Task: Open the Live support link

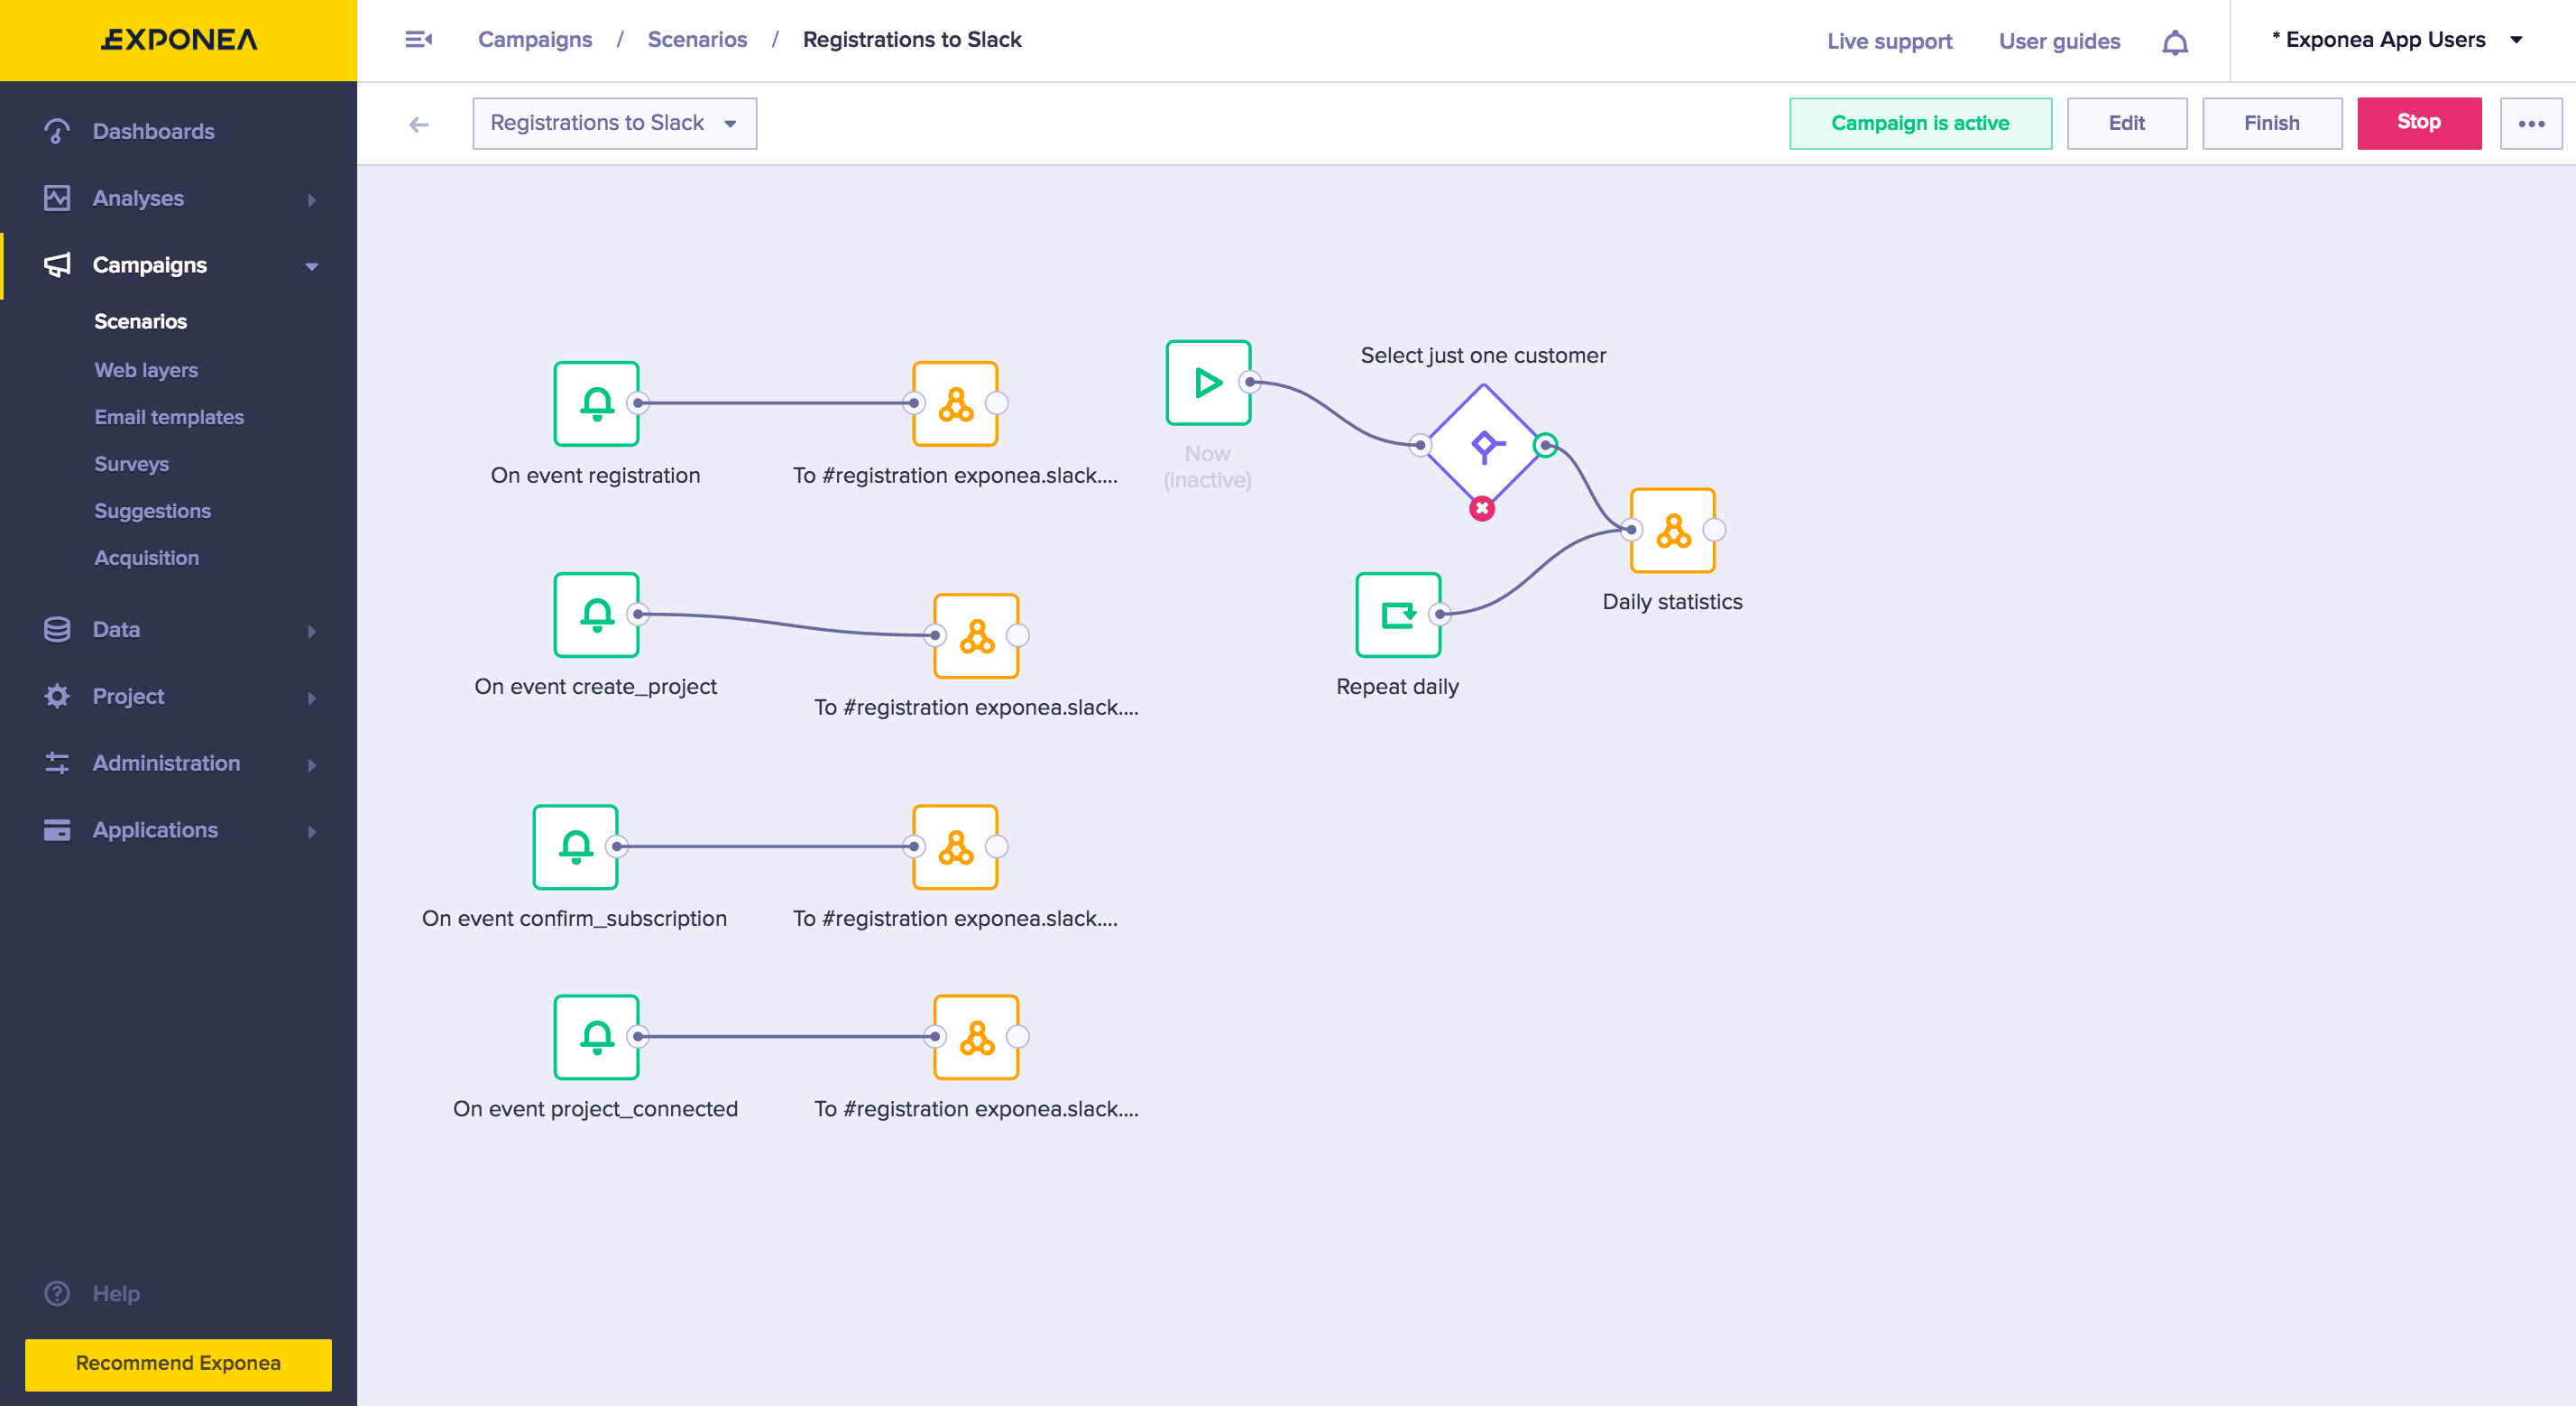Action: point(1889,41)
